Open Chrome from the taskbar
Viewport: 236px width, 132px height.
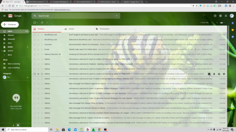click(100, 129)
